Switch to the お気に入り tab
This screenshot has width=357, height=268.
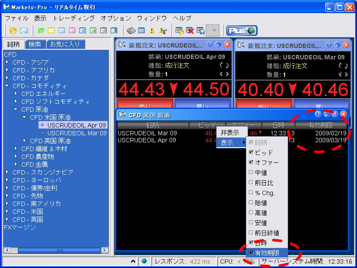[65, 44]
